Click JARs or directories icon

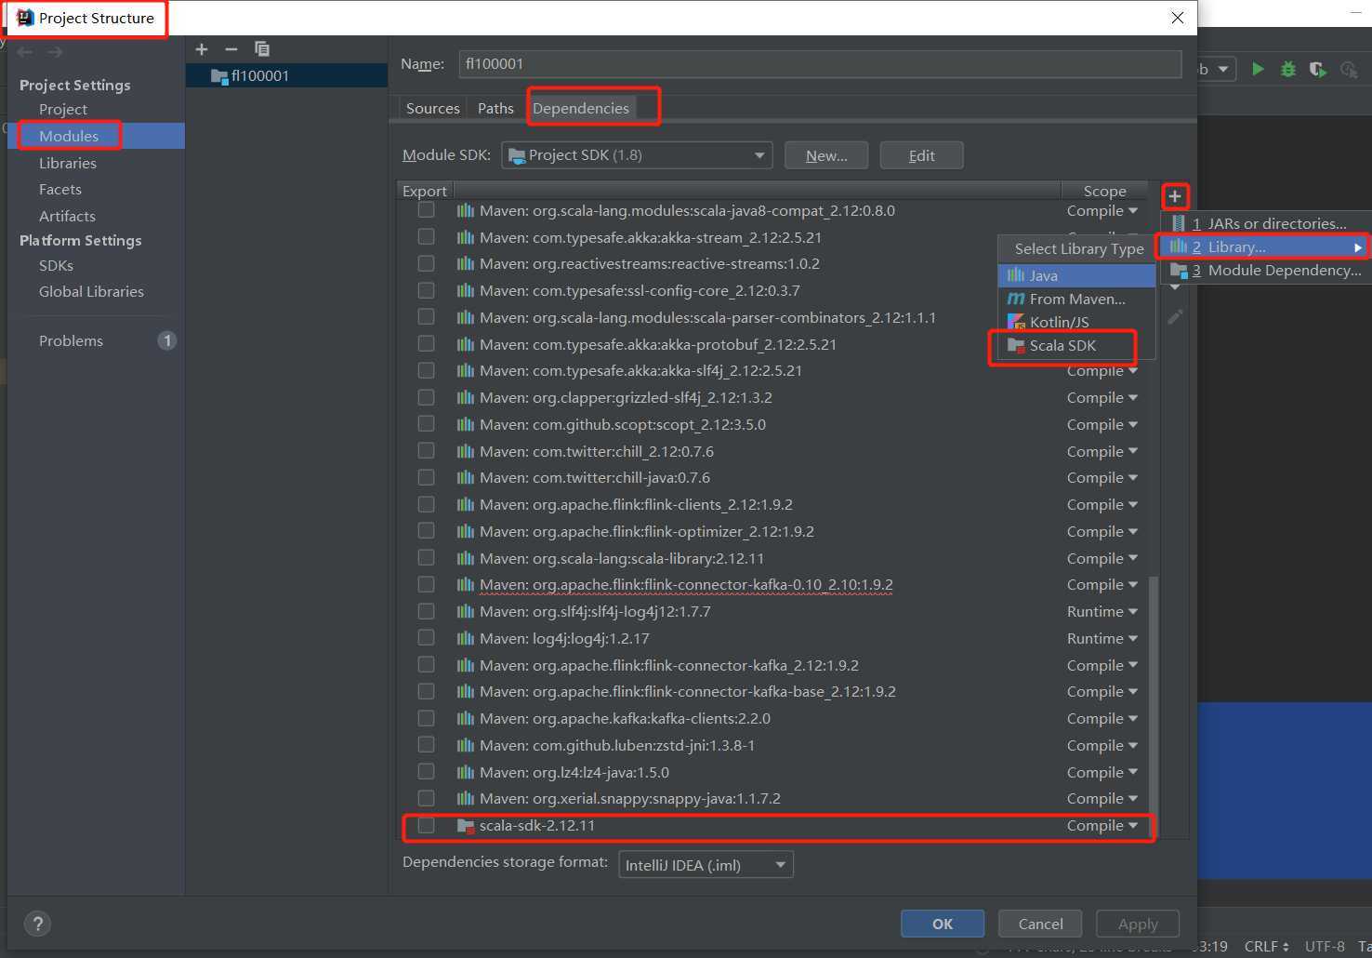tap(1179, 223)
